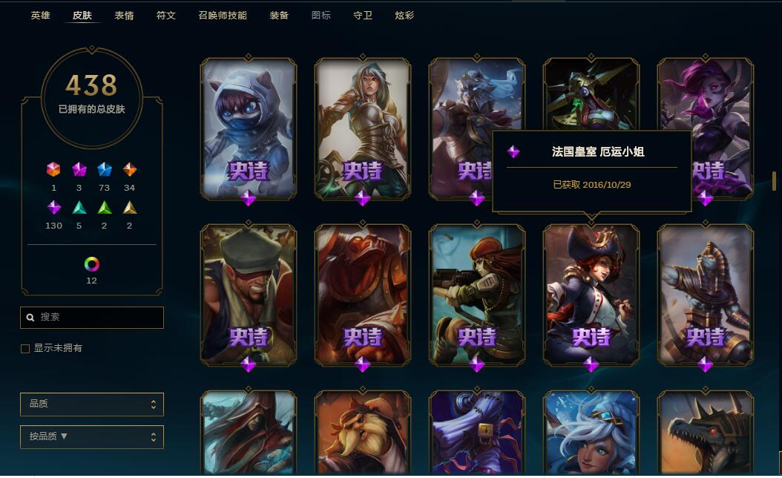Click the skin list scrollbar handle
The height and width of the screenshot is (478, 782).
point(774,180)
